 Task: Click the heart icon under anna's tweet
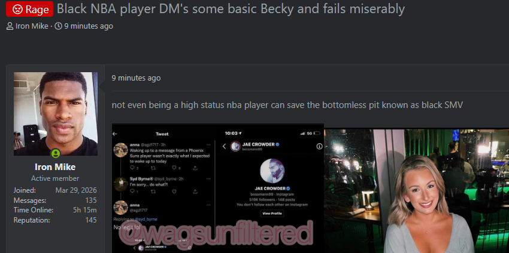pyautogui.click(x=174, y=168)
